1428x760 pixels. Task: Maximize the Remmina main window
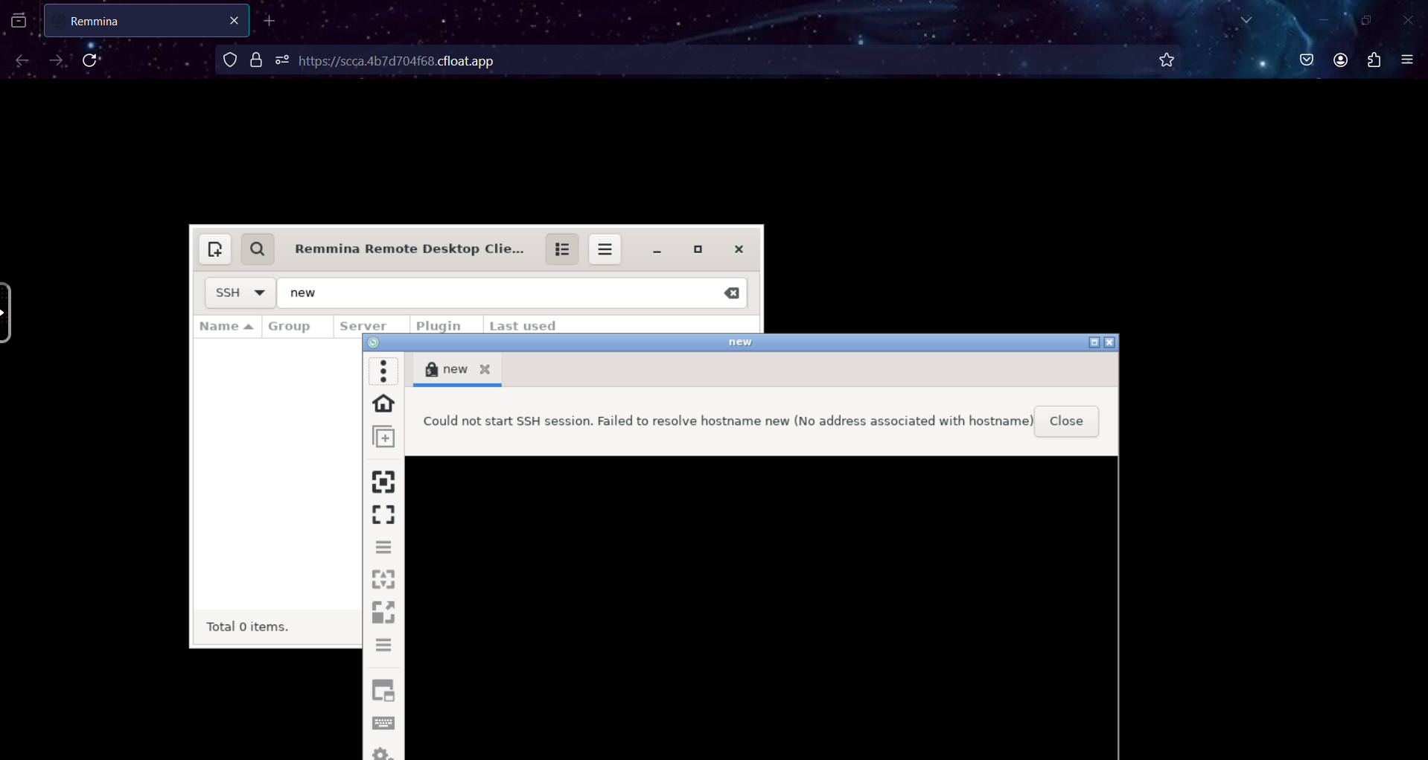pos(698,249)
